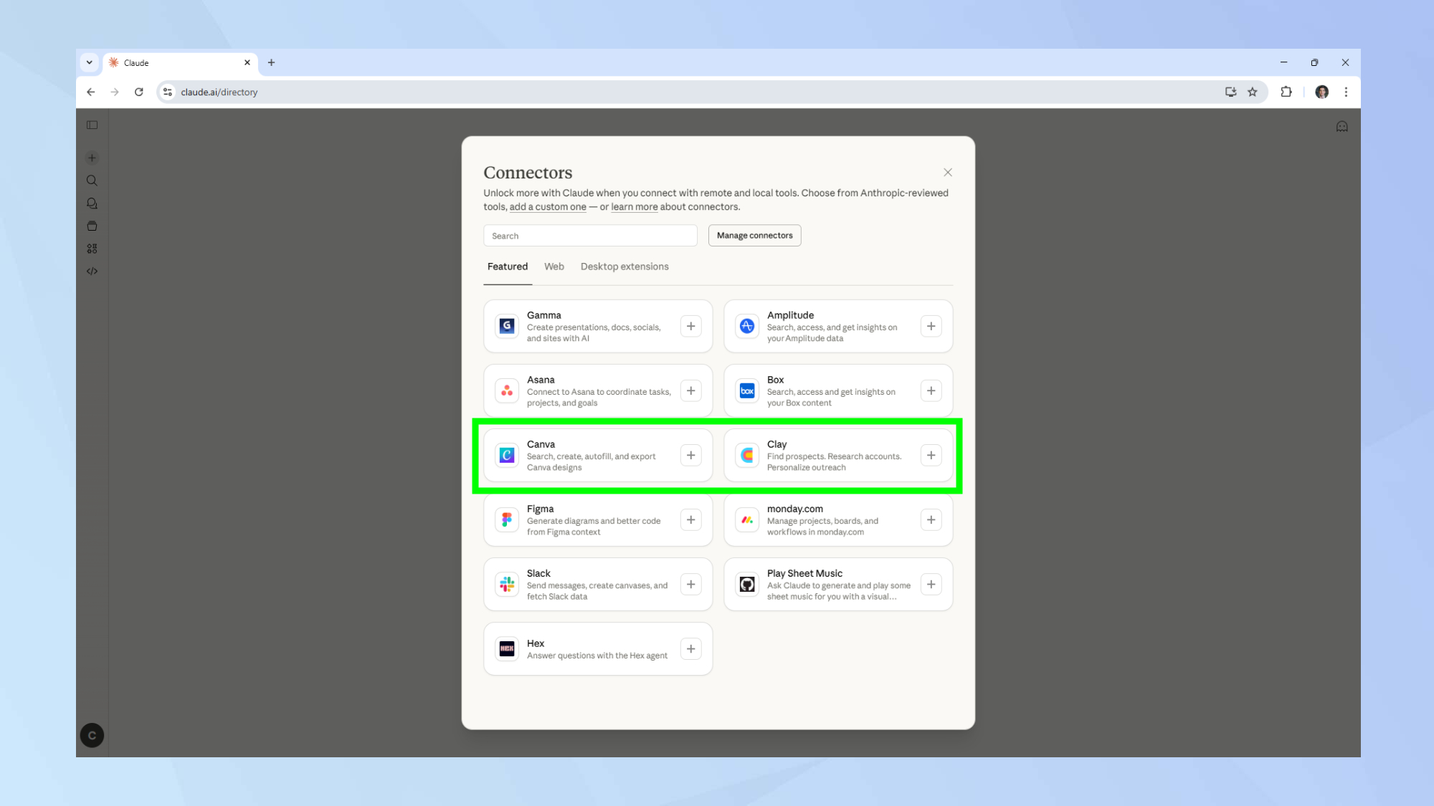Switch to the Desktop extensions tab
The height and width of the screenshot is (806, 1434).
tap(624, 266)
